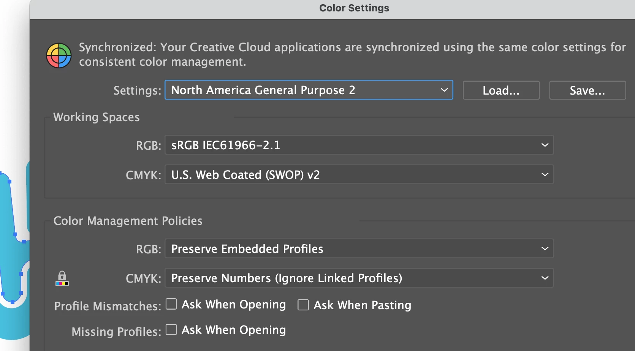
Task: Click the Color Management Policies heading
Action: [128, 221]
